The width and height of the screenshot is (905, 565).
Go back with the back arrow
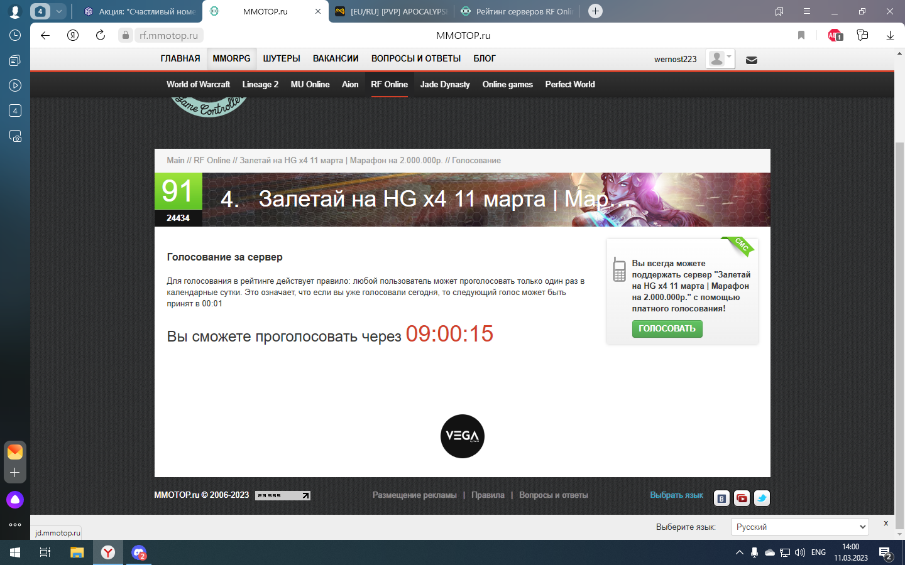(x=45, y=35)
